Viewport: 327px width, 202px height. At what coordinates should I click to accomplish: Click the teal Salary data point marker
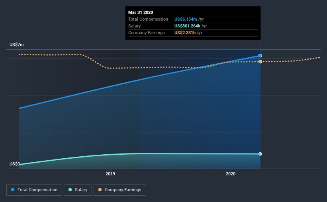pos(260,154)
